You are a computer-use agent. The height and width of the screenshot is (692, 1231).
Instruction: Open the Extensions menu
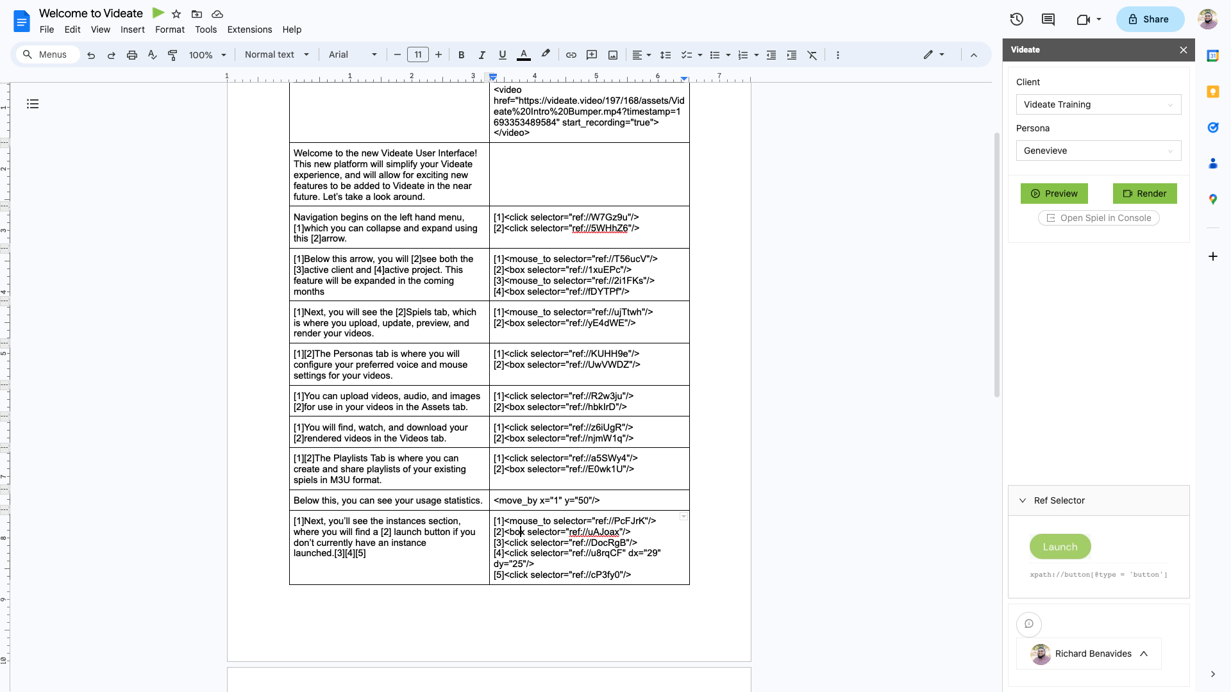coord(249,29)
